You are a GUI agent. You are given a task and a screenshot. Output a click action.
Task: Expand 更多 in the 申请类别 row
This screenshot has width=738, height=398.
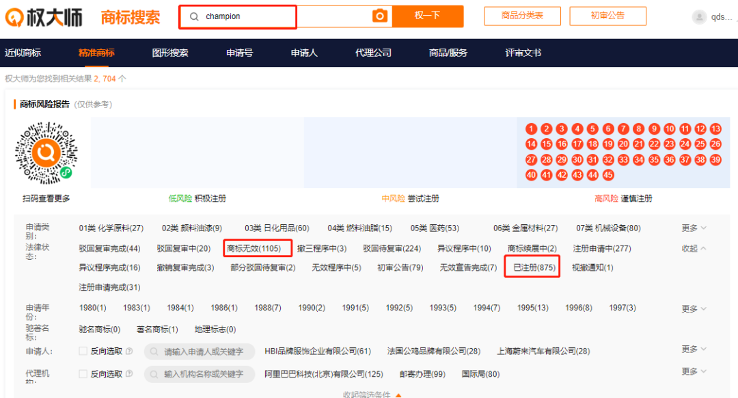click(694, 228)
